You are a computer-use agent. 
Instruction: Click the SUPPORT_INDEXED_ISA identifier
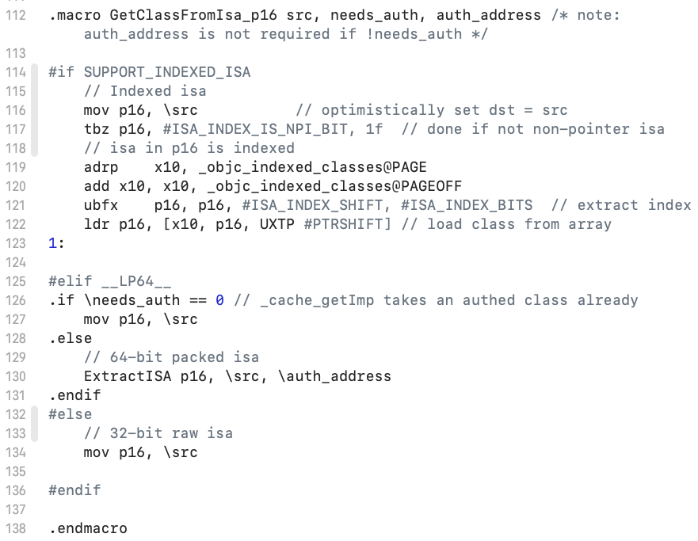click(x=167, y=72)
